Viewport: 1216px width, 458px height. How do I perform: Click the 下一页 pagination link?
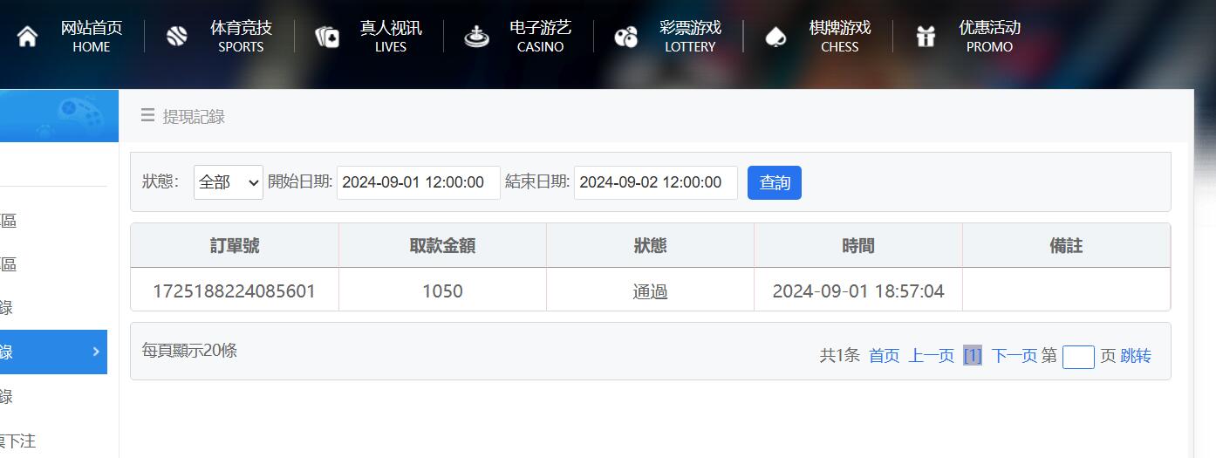click(1014, 356)
